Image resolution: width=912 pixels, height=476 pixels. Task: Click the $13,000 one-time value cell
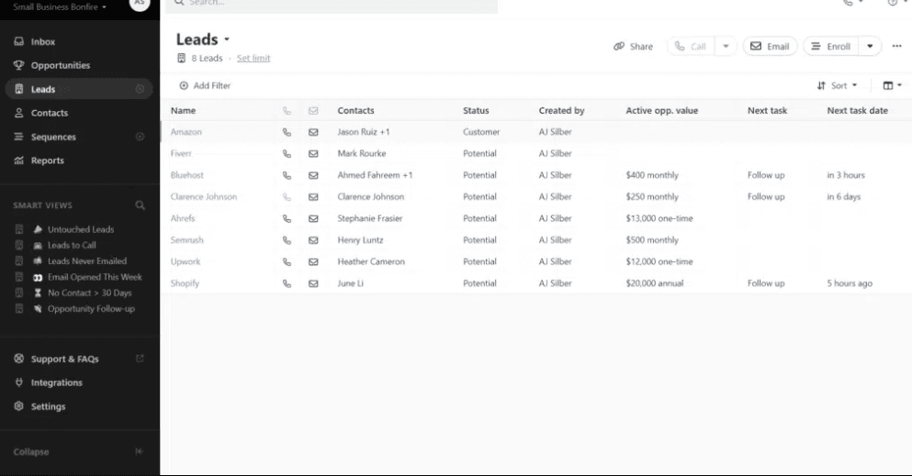pos(659,218)
